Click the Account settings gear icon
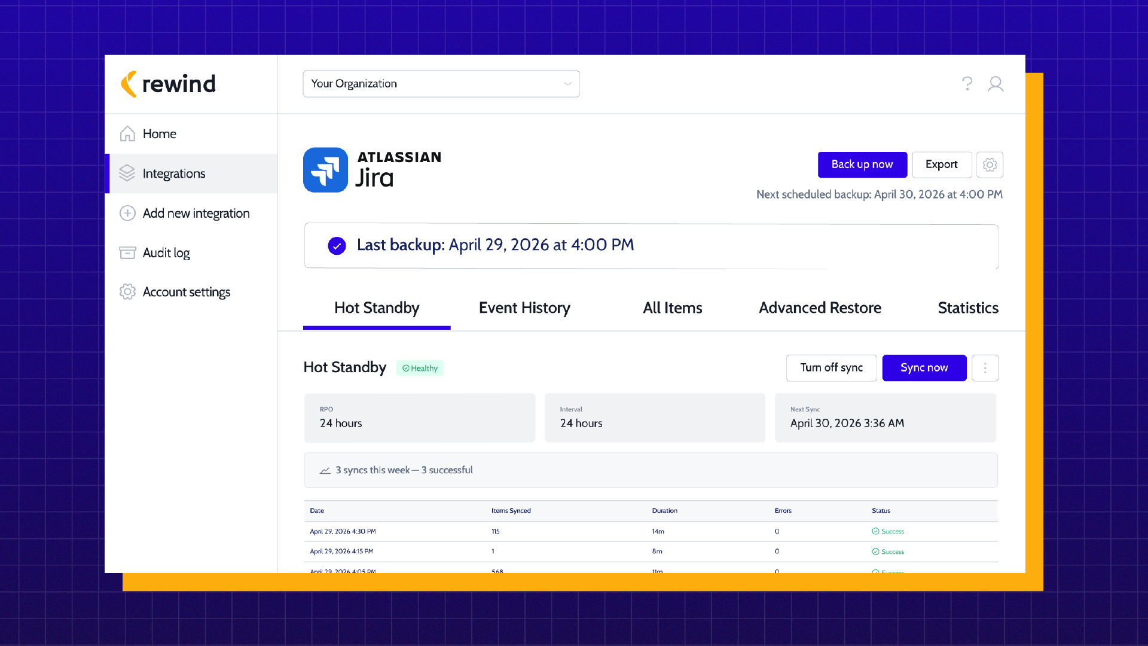The image size is (1148, 646). [127, 292]
